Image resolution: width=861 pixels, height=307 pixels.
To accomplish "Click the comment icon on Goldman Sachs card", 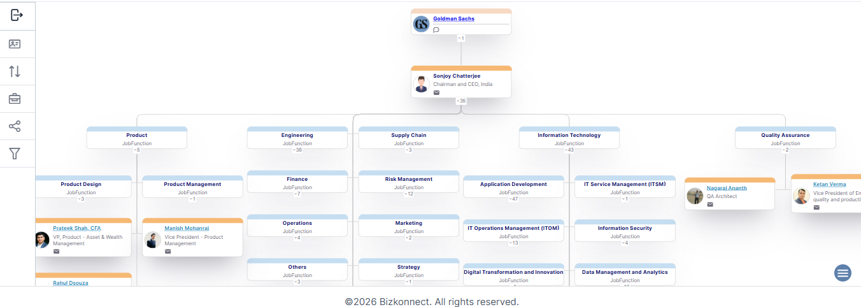I will (x=436, y=30).
